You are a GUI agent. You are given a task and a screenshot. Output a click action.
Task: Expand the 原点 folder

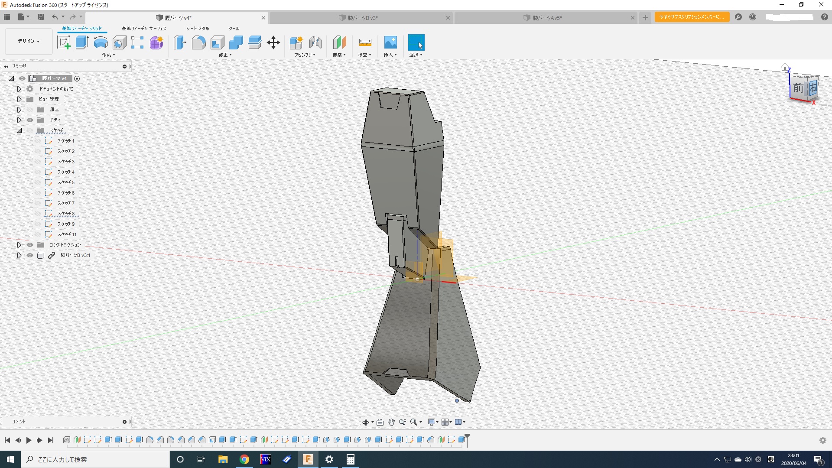(19, 110)
